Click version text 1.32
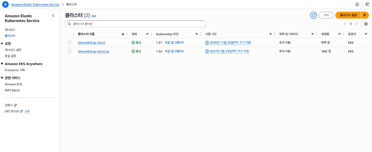The height and width of the screenshot is (152, 372). pyautogui.click(x=159, y=51)
